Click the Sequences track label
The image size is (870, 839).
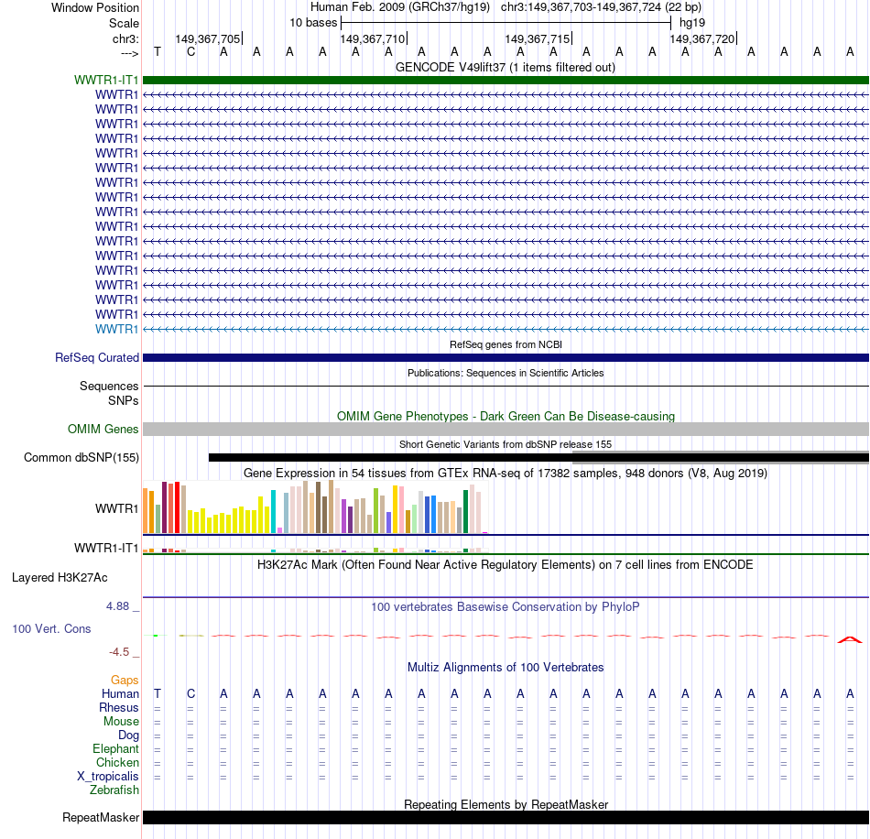pos(109,386)
